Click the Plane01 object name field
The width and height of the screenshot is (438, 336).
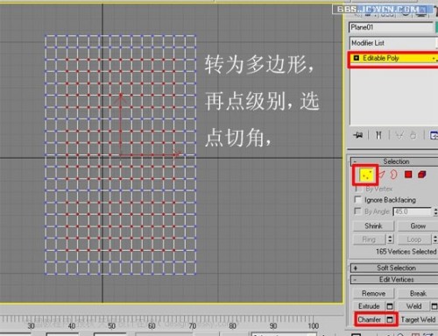coord(392,27)
